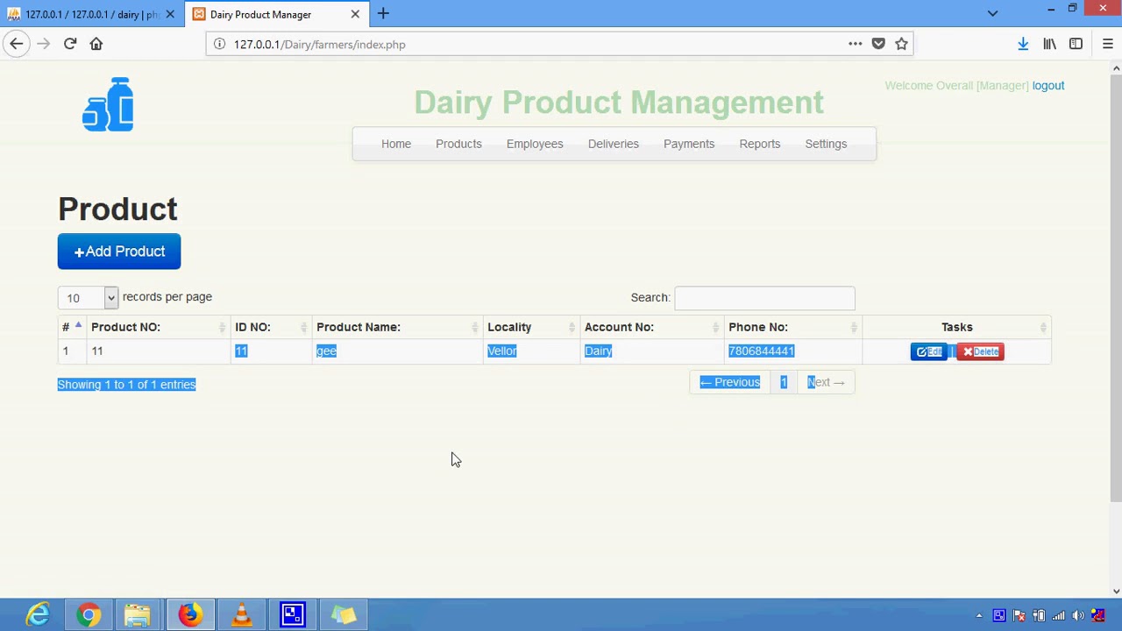Go to Next page
Image resolution: width=1122 pixels, height=631 pixels.
tap(826, 382)
